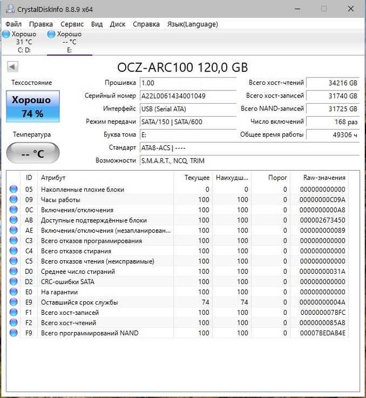
Task: Open the Правка menu
Action: click(x=41, y=24)
